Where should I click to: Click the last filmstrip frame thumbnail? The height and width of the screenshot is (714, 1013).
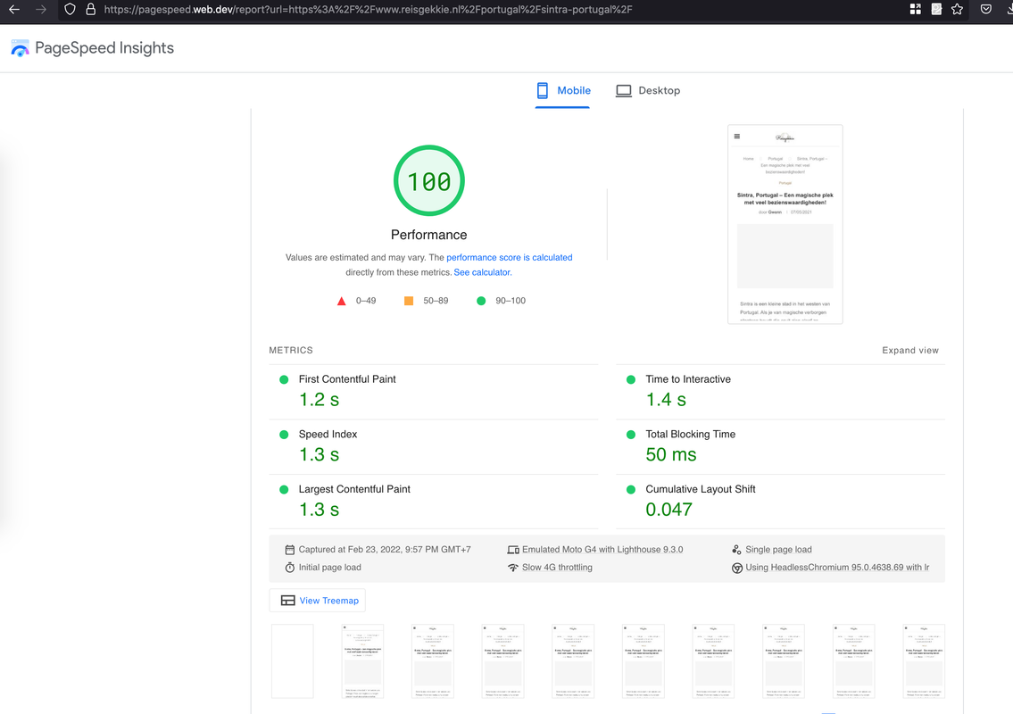(x=924, y=661)
